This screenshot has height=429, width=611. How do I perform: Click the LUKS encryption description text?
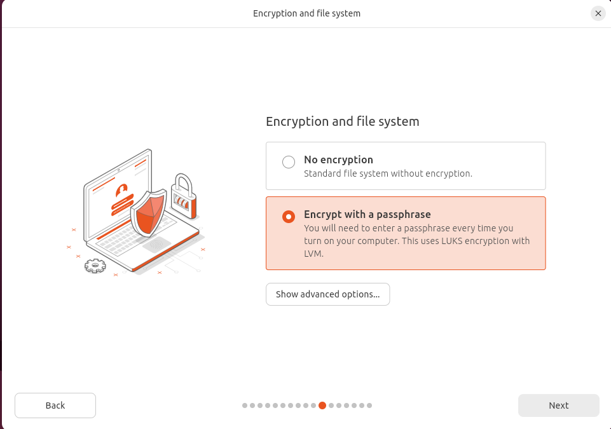[416, 241]
